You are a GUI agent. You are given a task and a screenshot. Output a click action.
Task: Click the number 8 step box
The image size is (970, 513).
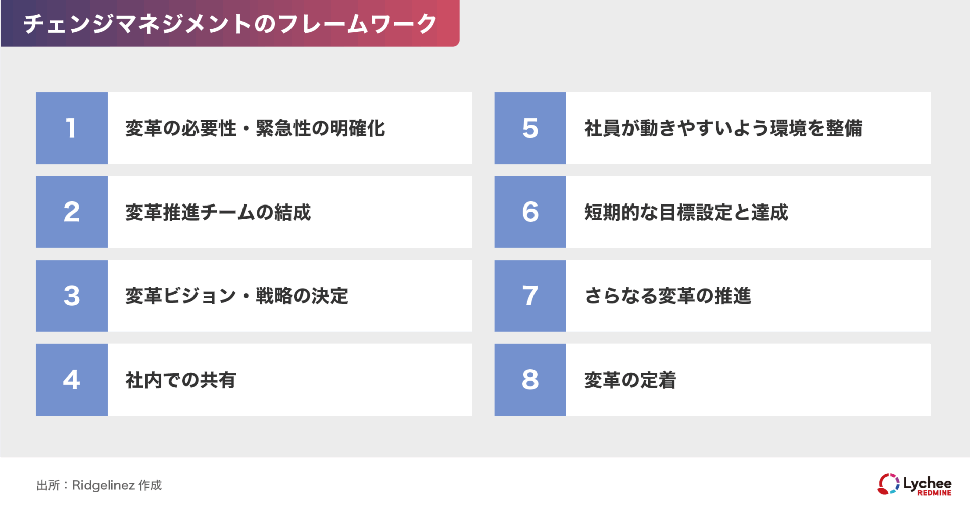[530, 380]
